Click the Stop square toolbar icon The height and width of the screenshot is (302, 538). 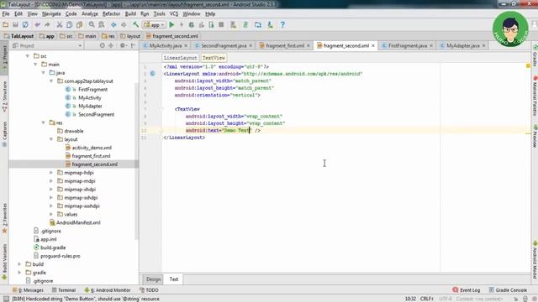click(x=221, y=24)
